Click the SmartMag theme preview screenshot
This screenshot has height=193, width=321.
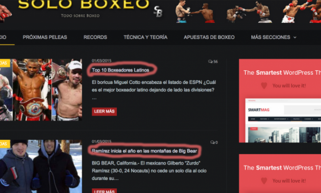pyautogui.click(x=283, y=121)
